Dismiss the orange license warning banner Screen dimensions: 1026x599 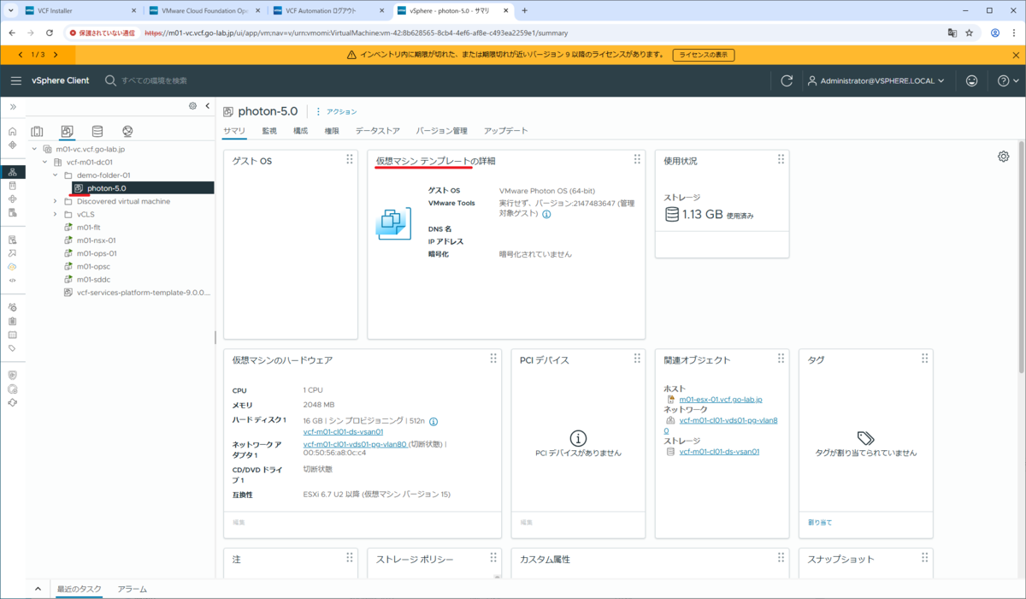tap(1016, 55)
